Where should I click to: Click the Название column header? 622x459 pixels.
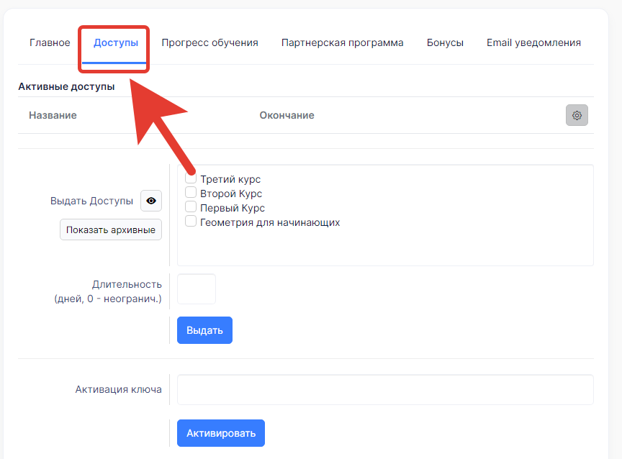tap(53, 115)
